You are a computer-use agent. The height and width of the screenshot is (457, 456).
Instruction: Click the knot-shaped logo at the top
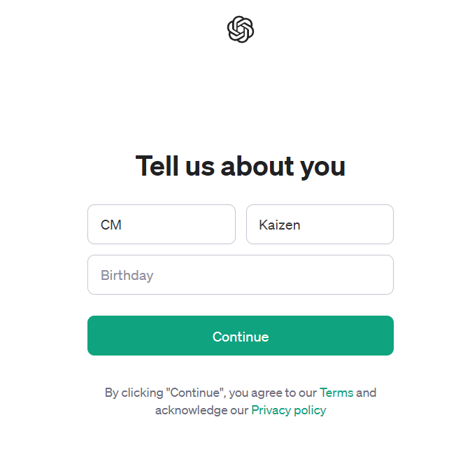click(x=240, y=29)
